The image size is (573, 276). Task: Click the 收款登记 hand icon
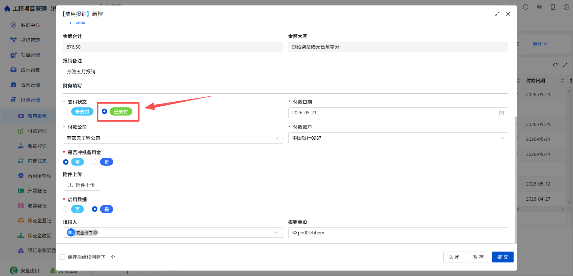pyautogui.click(x=21, y=146)
